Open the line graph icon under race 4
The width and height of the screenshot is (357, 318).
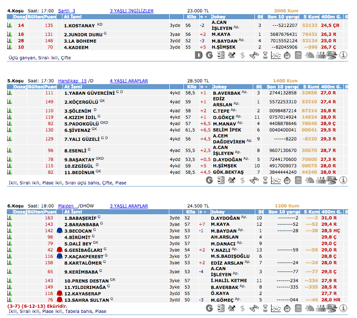(276, 55)
